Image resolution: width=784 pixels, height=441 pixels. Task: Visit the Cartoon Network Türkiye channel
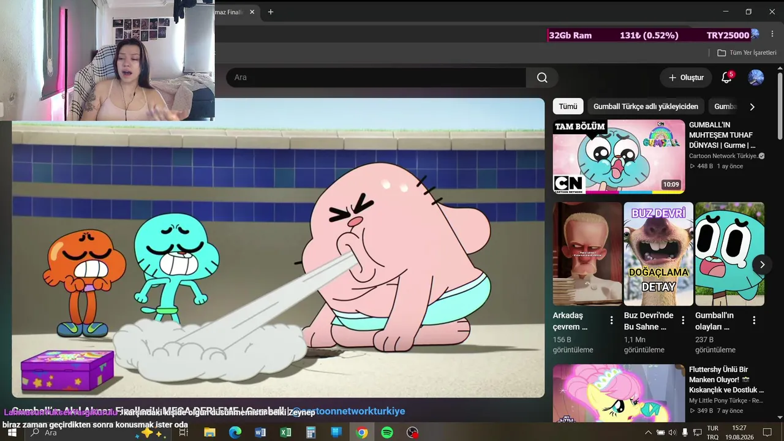726,156
